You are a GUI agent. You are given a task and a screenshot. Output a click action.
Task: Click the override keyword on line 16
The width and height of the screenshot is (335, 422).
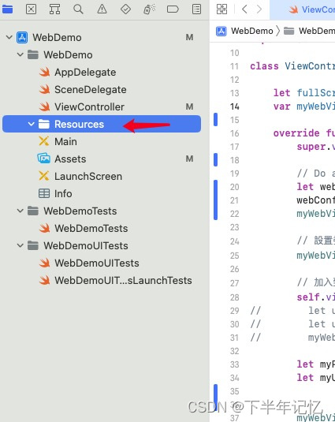tap(296, 133)
